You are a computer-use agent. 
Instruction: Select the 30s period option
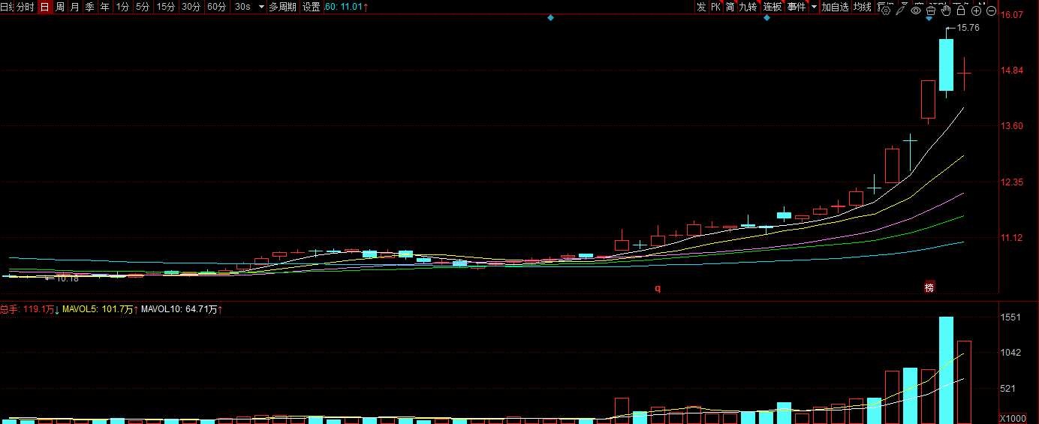[242, 7]
